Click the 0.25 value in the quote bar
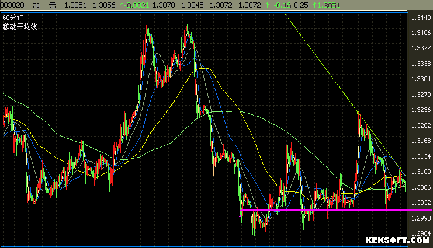The width and height of the screenshot is (433, 248). (x=301, y=5)
